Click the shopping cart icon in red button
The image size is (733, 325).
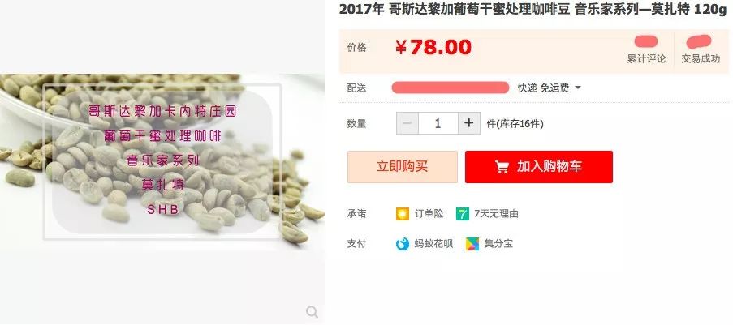tap(502, 167)
